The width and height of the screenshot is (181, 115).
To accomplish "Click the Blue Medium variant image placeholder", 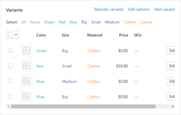I will point(26,81).
